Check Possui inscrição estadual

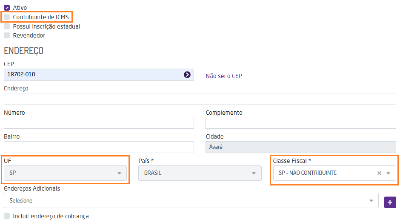[x=7, y=26]
